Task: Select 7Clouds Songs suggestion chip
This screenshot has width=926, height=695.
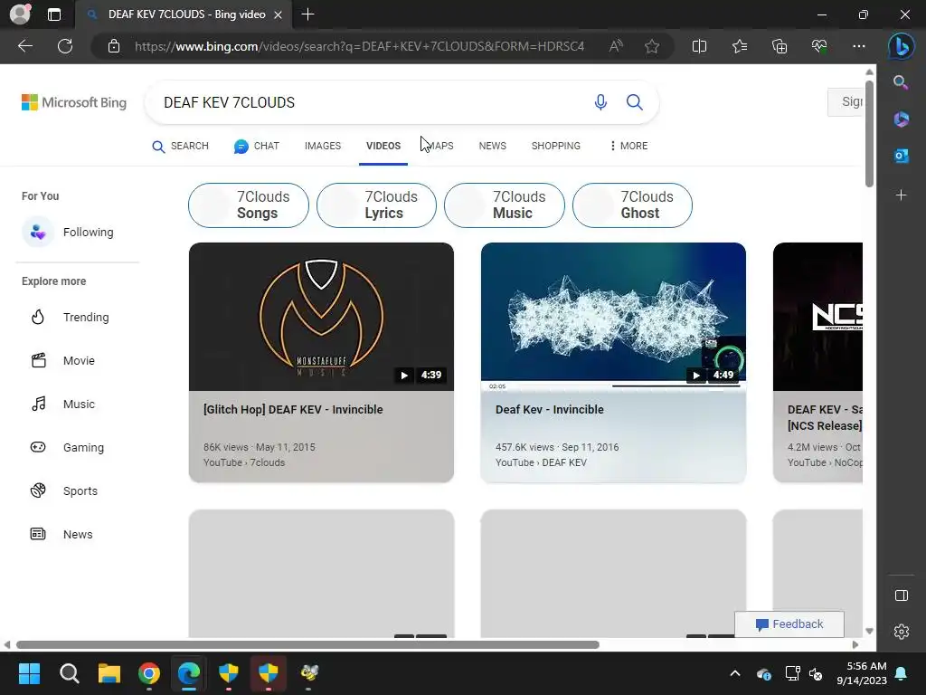Action: (x=248, y=205)
